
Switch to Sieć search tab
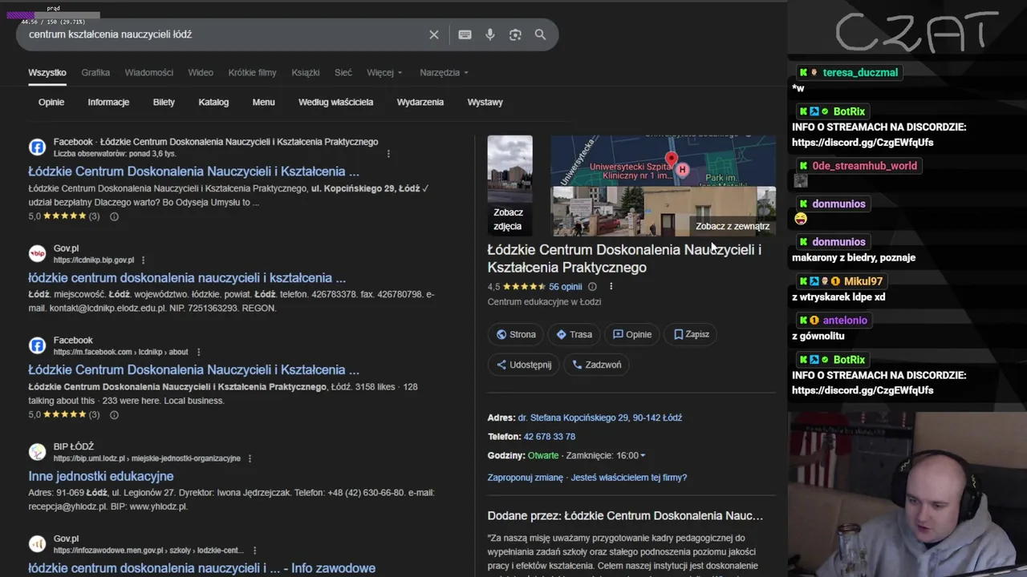[x=343, y=72]
